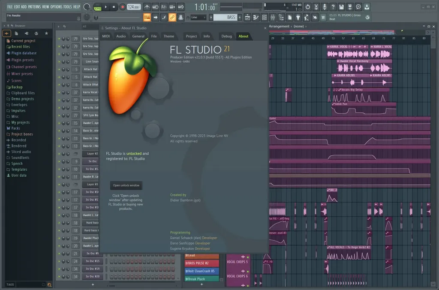Select browser favorites star tab
Viewport: 439px width, 290px height.
click(x=46, y=33)
